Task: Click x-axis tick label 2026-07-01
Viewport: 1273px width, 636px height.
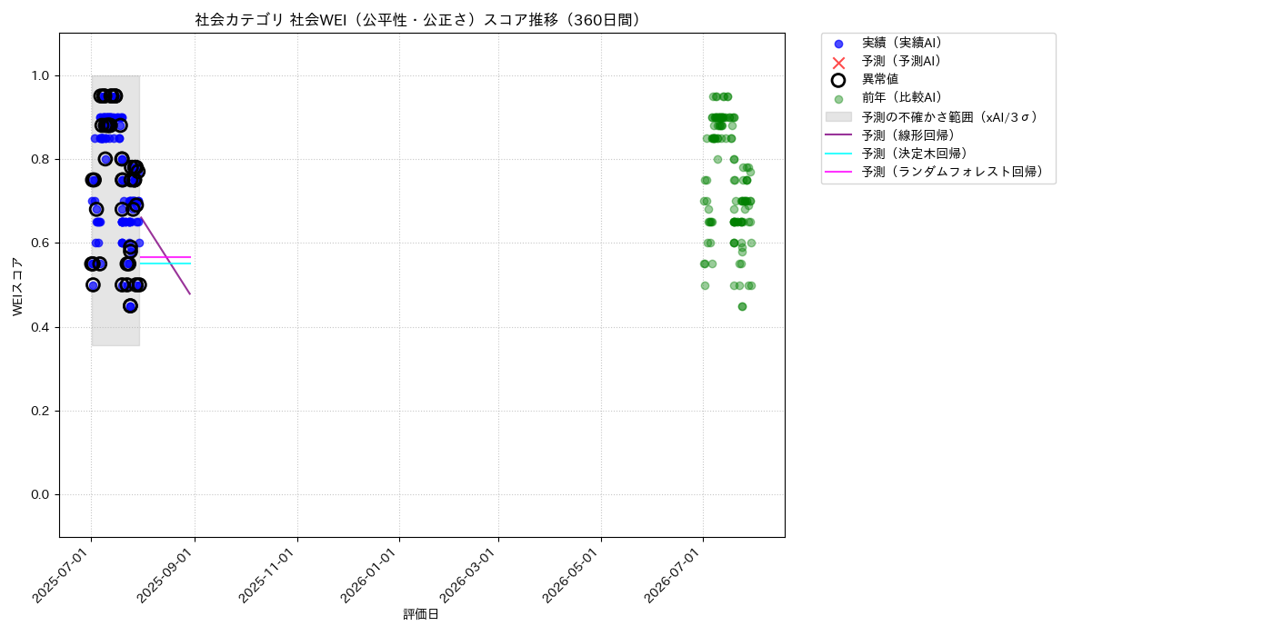Action: [675, 575]
